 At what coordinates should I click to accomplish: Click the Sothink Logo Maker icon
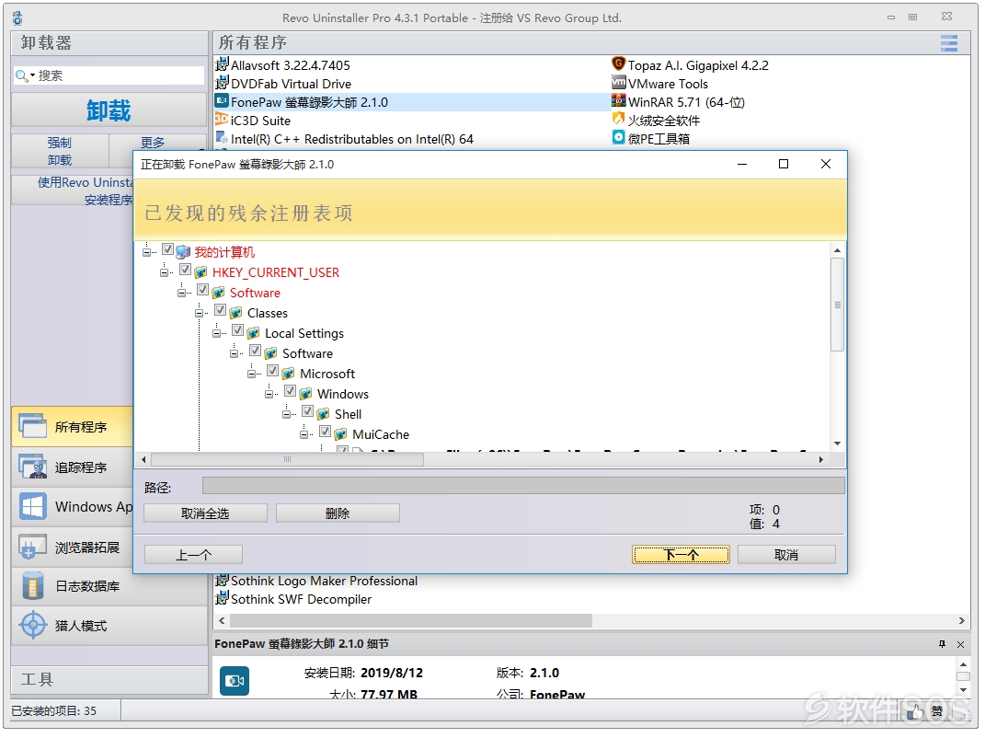point(222,581)
